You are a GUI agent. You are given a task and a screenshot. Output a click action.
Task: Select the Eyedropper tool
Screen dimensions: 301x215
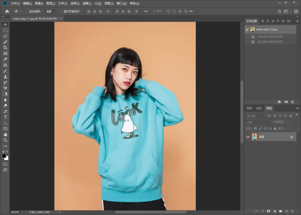pos(5,59)
